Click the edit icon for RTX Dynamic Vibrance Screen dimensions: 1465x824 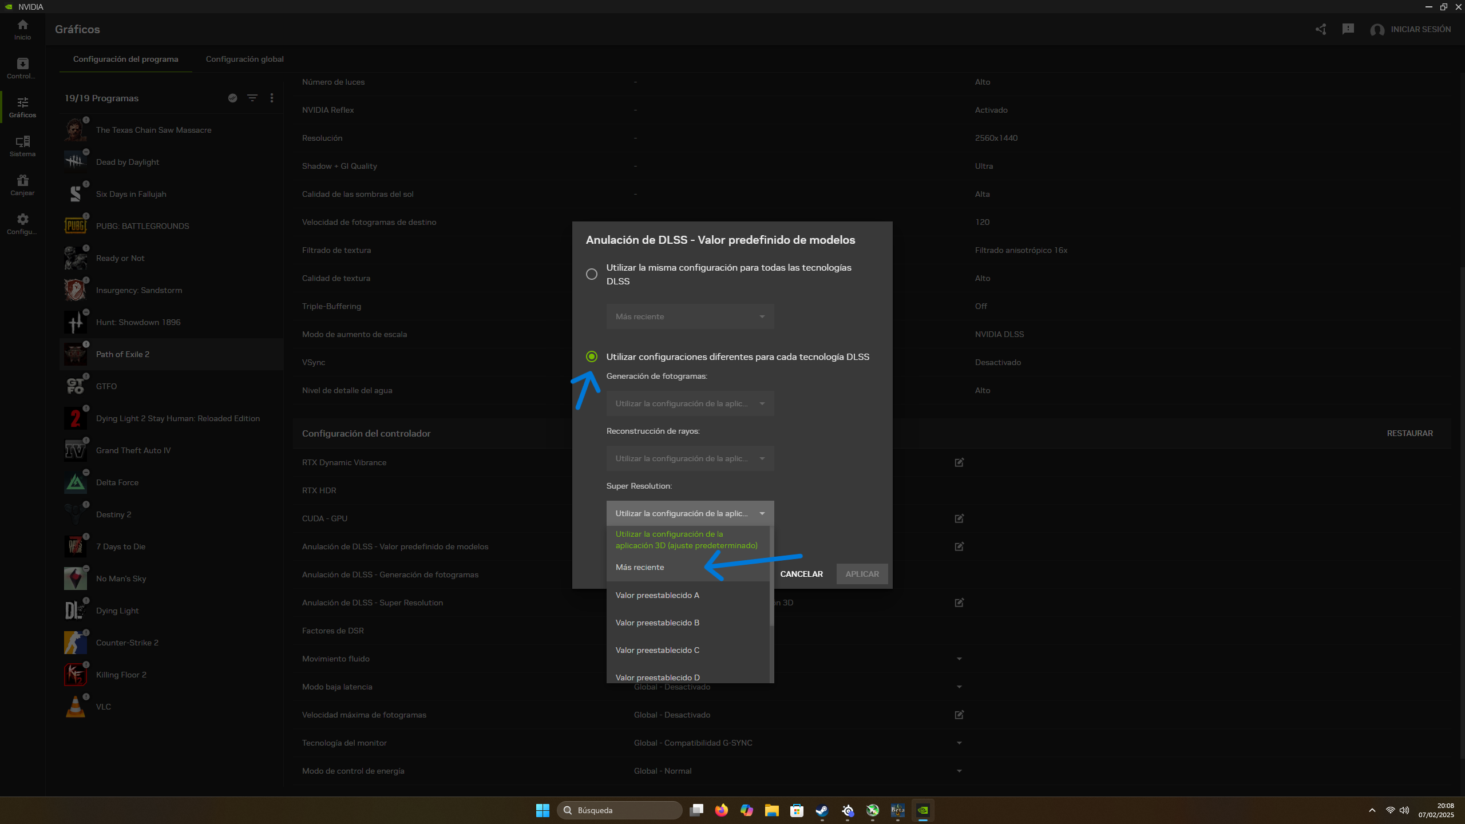pos(959,462)
